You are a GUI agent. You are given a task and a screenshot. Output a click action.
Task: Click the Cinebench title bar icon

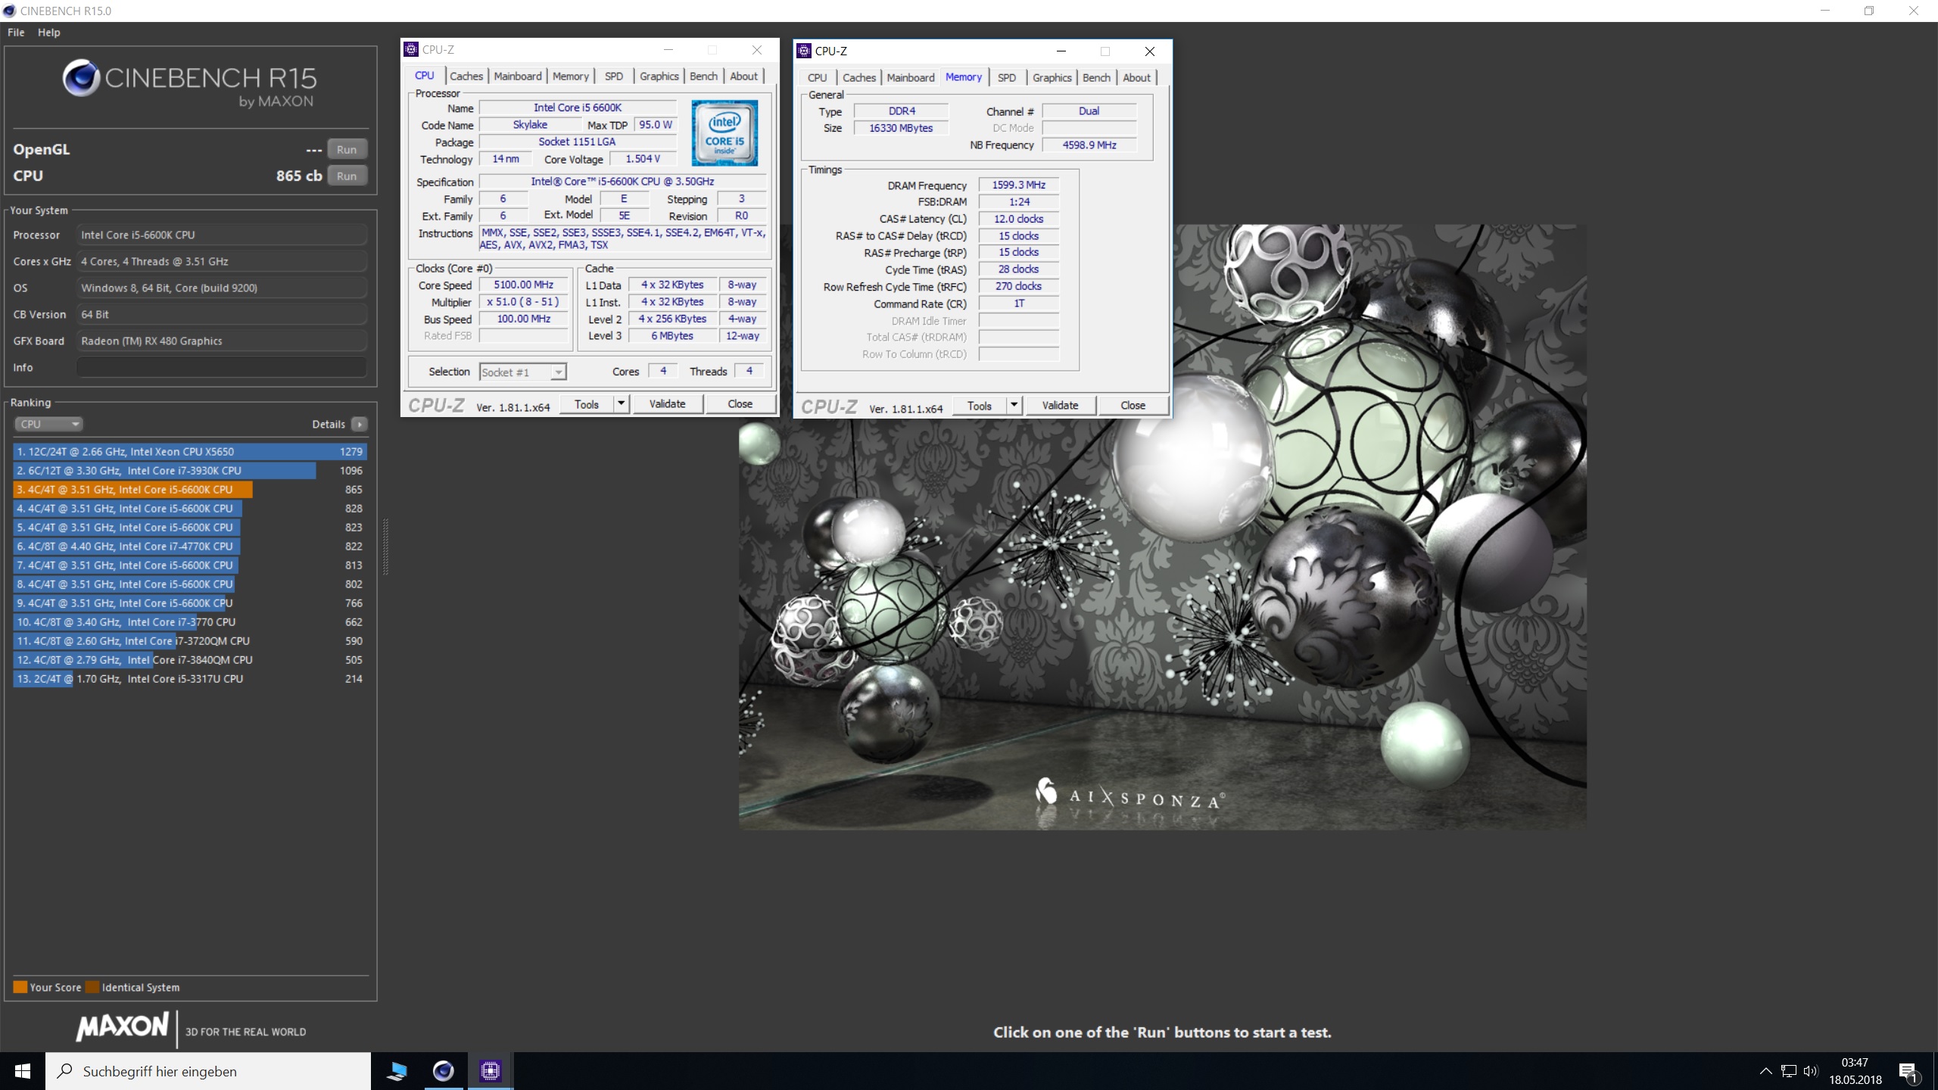pos(9,11)
